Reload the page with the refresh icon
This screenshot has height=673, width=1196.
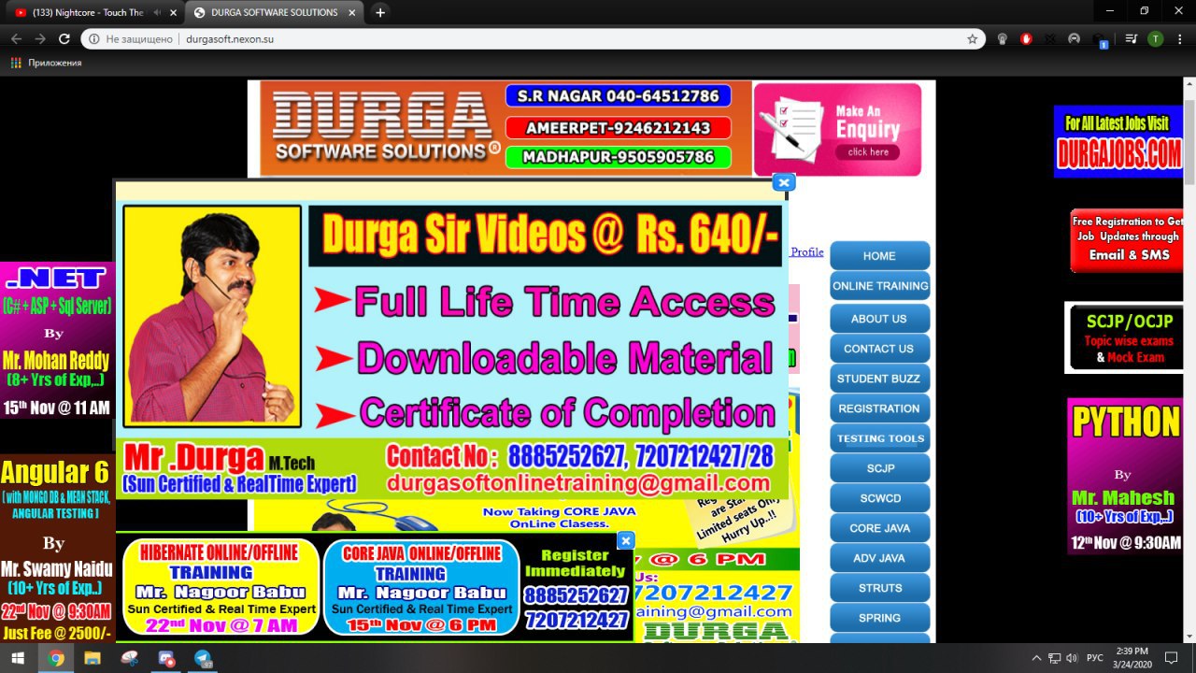coord(64,39)
